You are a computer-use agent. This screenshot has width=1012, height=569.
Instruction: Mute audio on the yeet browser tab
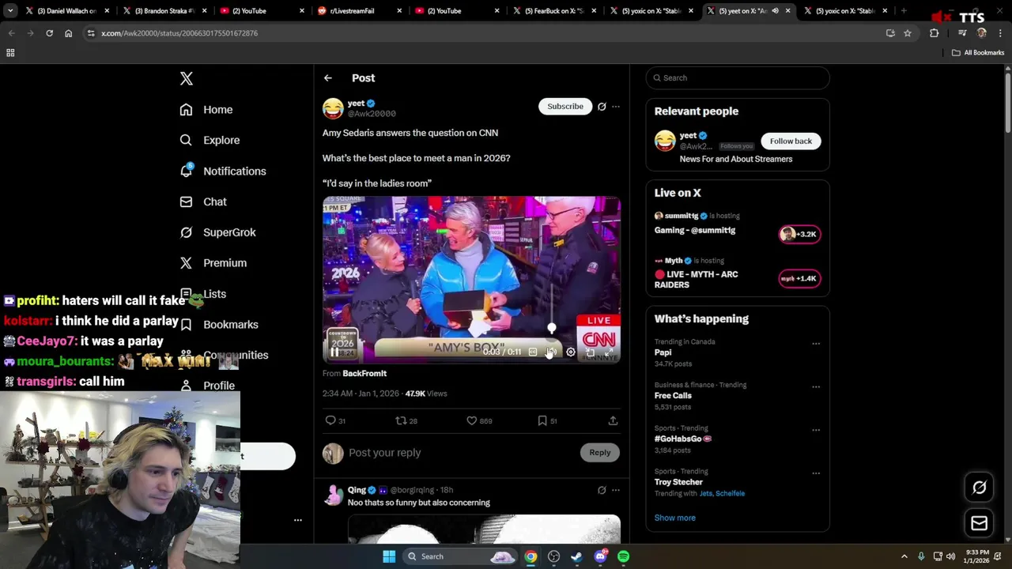775,11
